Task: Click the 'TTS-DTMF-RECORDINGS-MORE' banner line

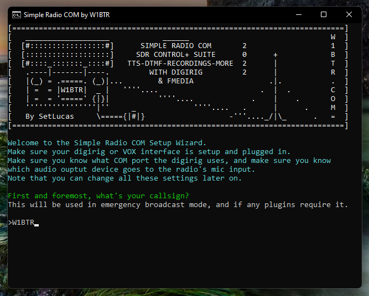Action: click(x=180, y=64)
